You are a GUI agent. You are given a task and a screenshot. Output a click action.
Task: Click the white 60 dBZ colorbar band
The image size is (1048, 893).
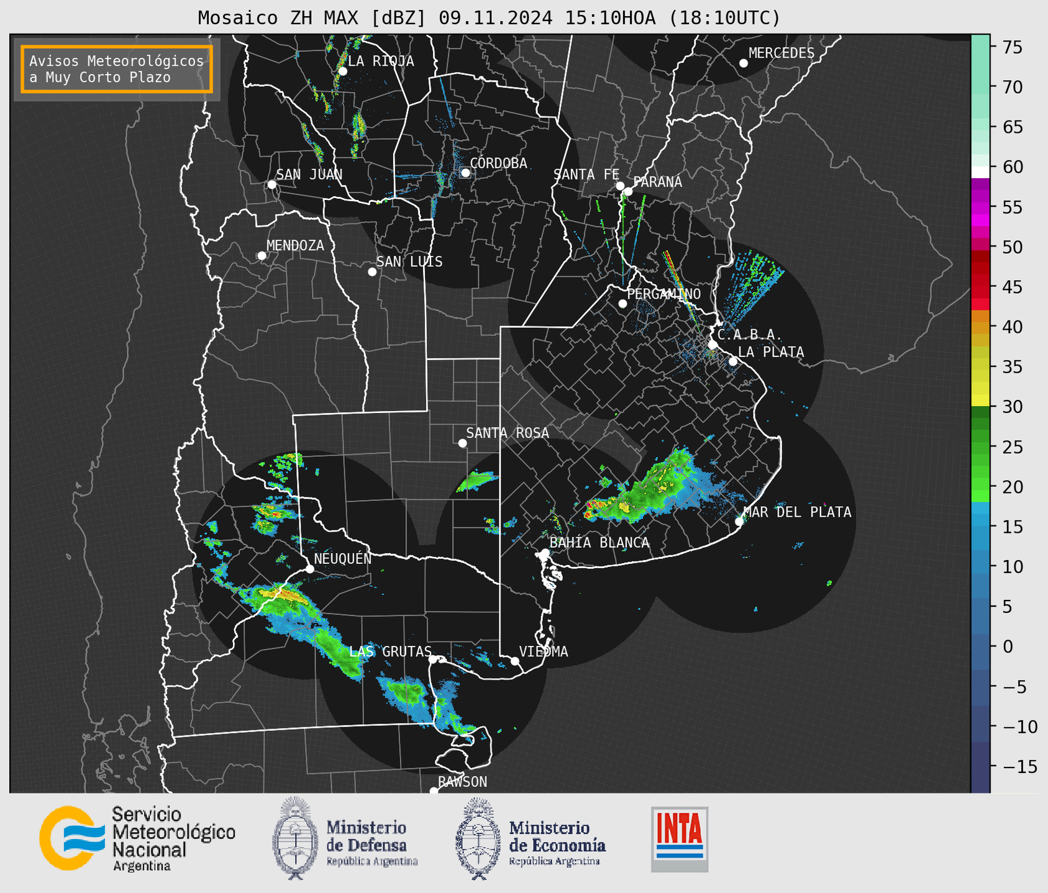tap(980, 172)
